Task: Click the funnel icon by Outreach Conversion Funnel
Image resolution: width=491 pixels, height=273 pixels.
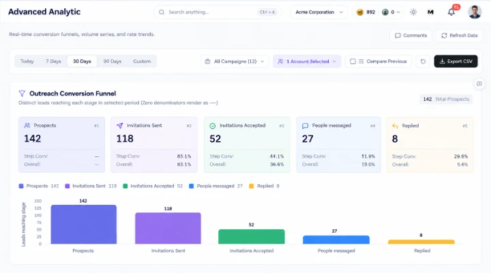Action: (x=22, y=94)
